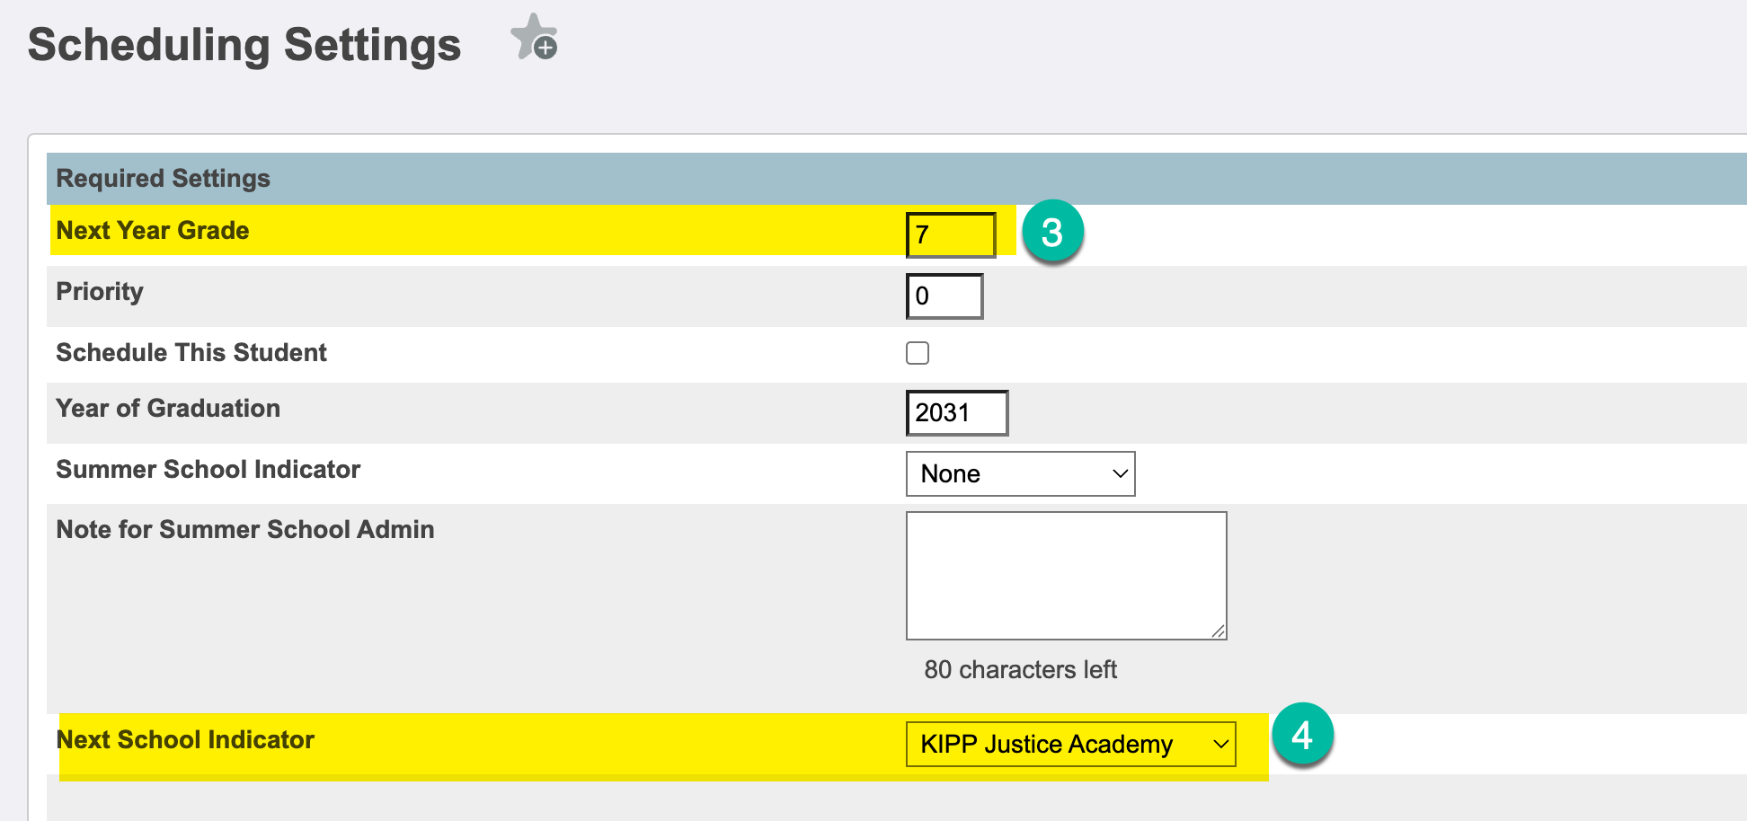Image resolution: width=1747 pixels, height=821 pixels.
Task: Click inside the summer school note textarea
Action: point(1065,575)
